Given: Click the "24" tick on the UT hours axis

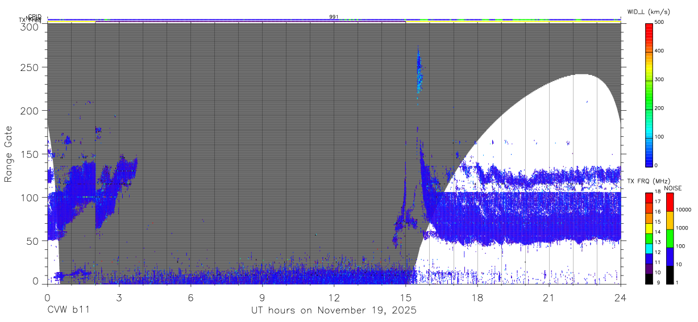Looking at the screenshot, I should pyautogui.click(x=620, y=297).
